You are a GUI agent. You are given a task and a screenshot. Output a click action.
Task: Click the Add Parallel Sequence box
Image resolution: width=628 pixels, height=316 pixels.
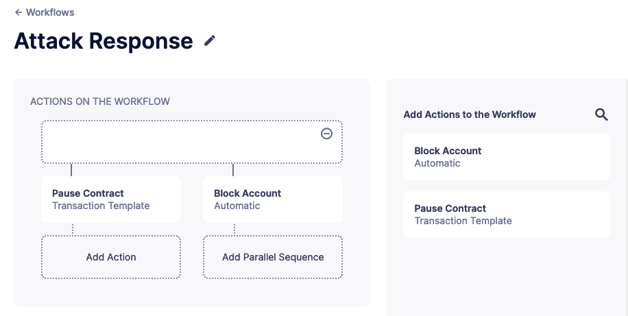pos(273,257)
